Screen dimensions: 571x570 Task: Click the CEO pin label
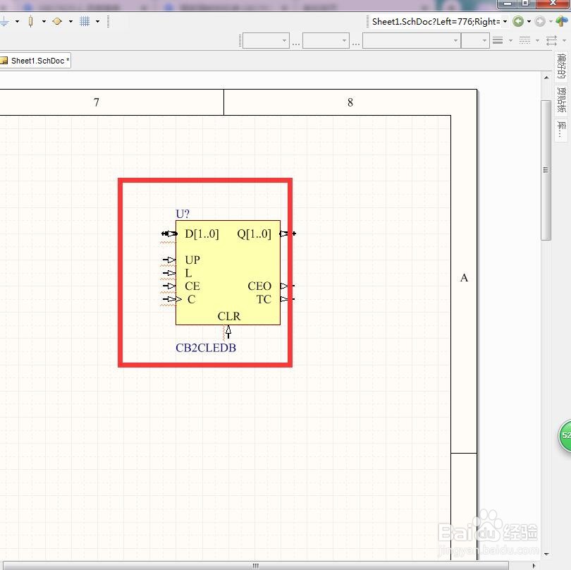click(259, 286)
